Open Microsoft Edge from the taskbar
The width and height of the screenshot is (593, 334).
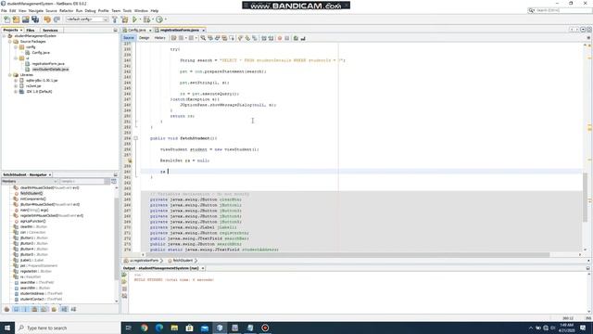pyautogui.click(x=159, y=328)
